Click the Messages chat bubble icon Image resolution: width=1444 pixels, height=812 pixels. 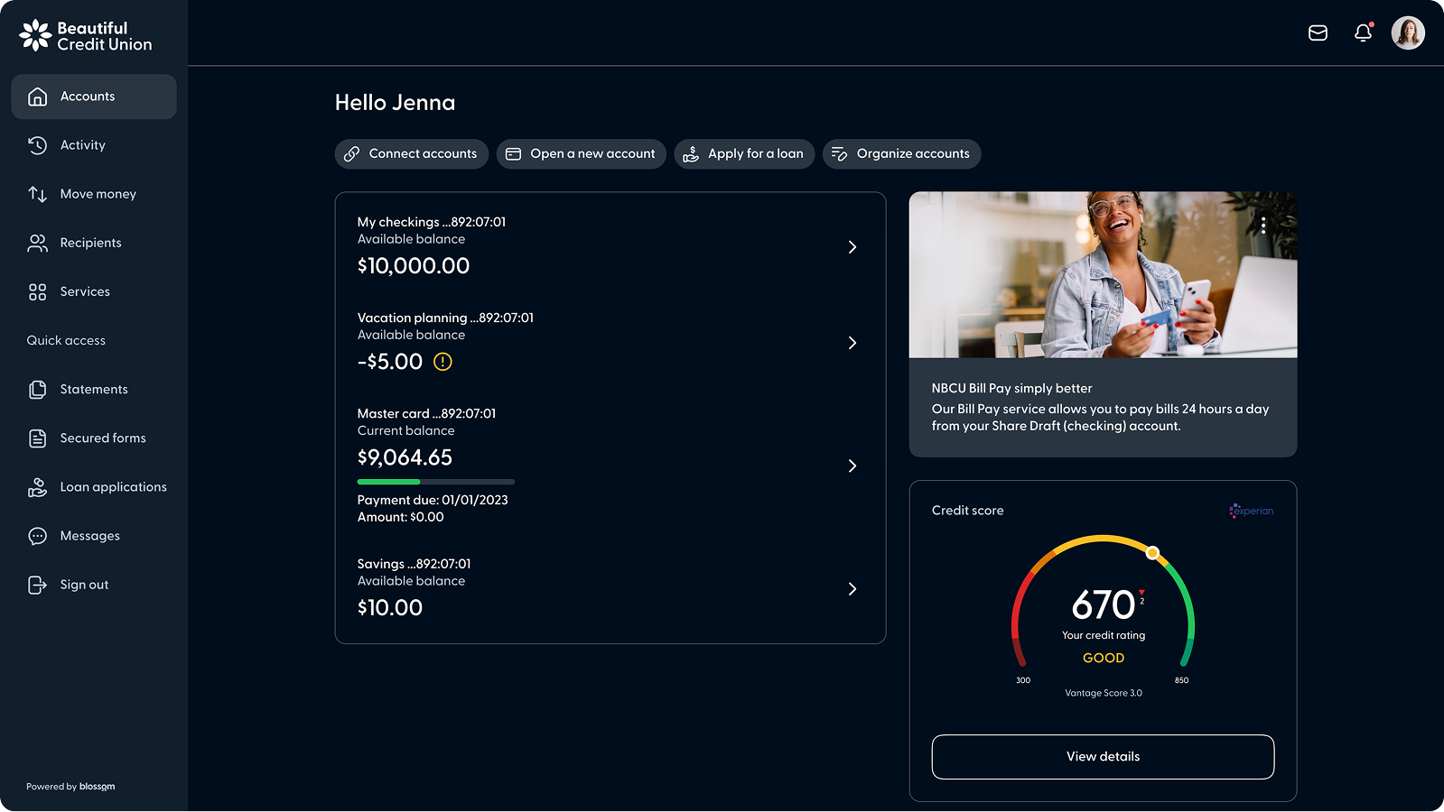point(37,536)
